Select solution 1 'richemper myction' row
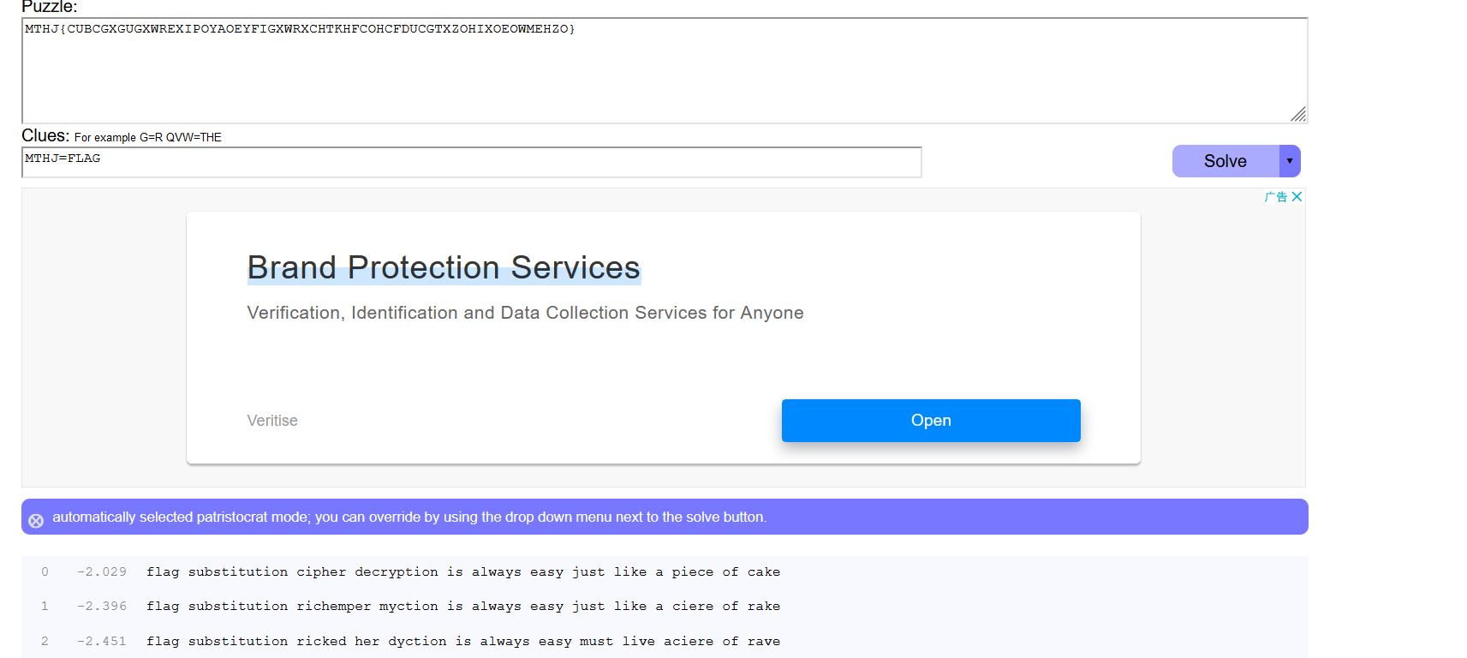This screenshot has width=1467, height=658. [x=665, y=606]
